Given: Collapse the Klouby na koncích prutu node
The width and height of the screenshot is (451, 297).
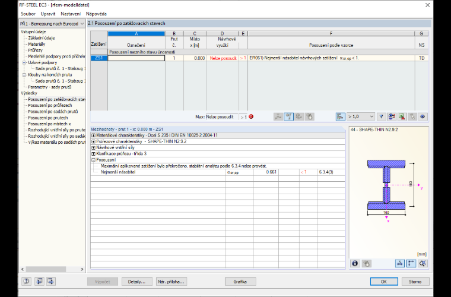Looking at the screenshot, I should tap(24, 75).
